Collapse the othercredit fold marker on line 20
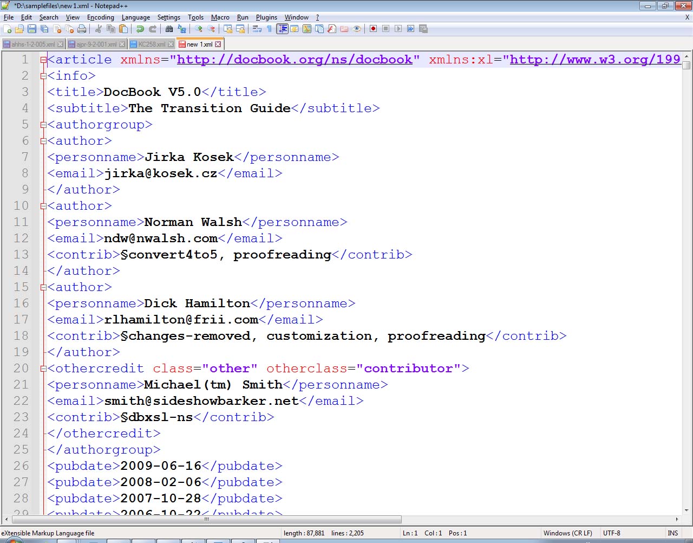The image size is (693, 543). pyautogui.click(x=43, y=369)
